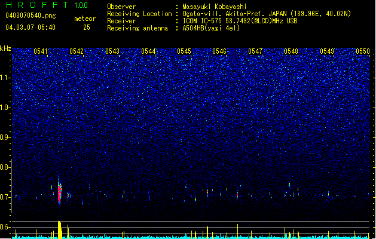This screenshot has height=239, width=376.
Task: Click the Receiving Location label
Action: [x=139, y=14]
